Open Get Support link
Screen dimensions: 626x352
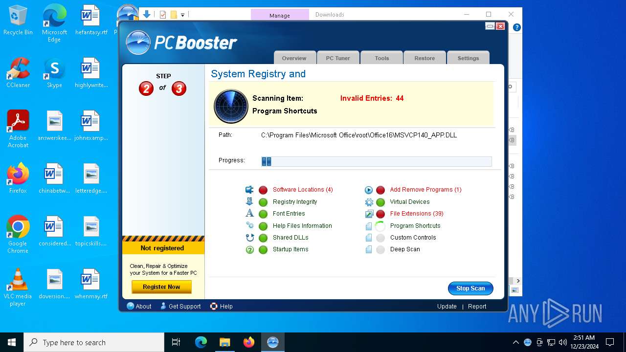[x=180, y=307]
